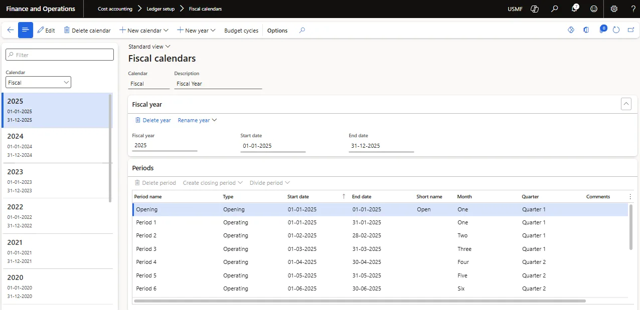The image size is (640, 310).
Task: Click the USMF company selector
Action: pos(515,9)
